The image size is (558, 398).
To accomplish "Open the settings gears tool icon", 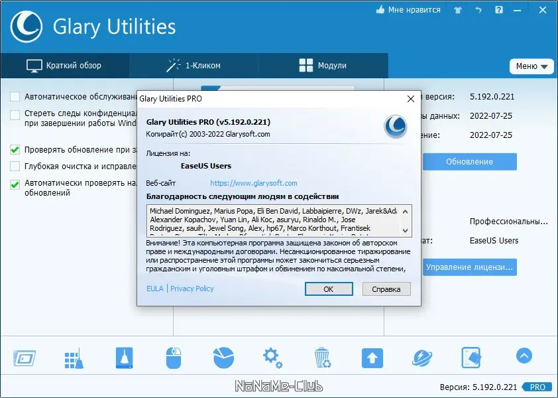I will [x=273, y=357].
